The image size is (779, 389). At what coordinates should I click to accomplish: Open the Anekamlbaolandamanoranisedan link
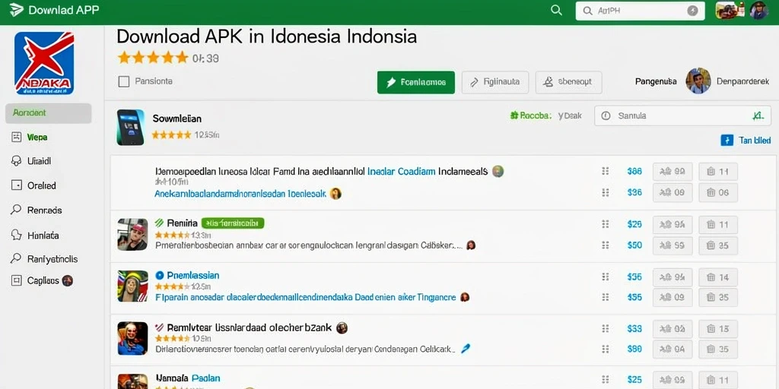click(x=240, y=194)
